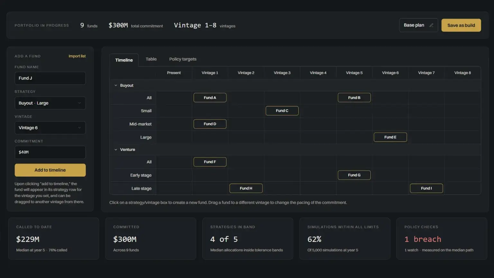
Task: Click the Vintage 1 column header
Action: [210, 73]
